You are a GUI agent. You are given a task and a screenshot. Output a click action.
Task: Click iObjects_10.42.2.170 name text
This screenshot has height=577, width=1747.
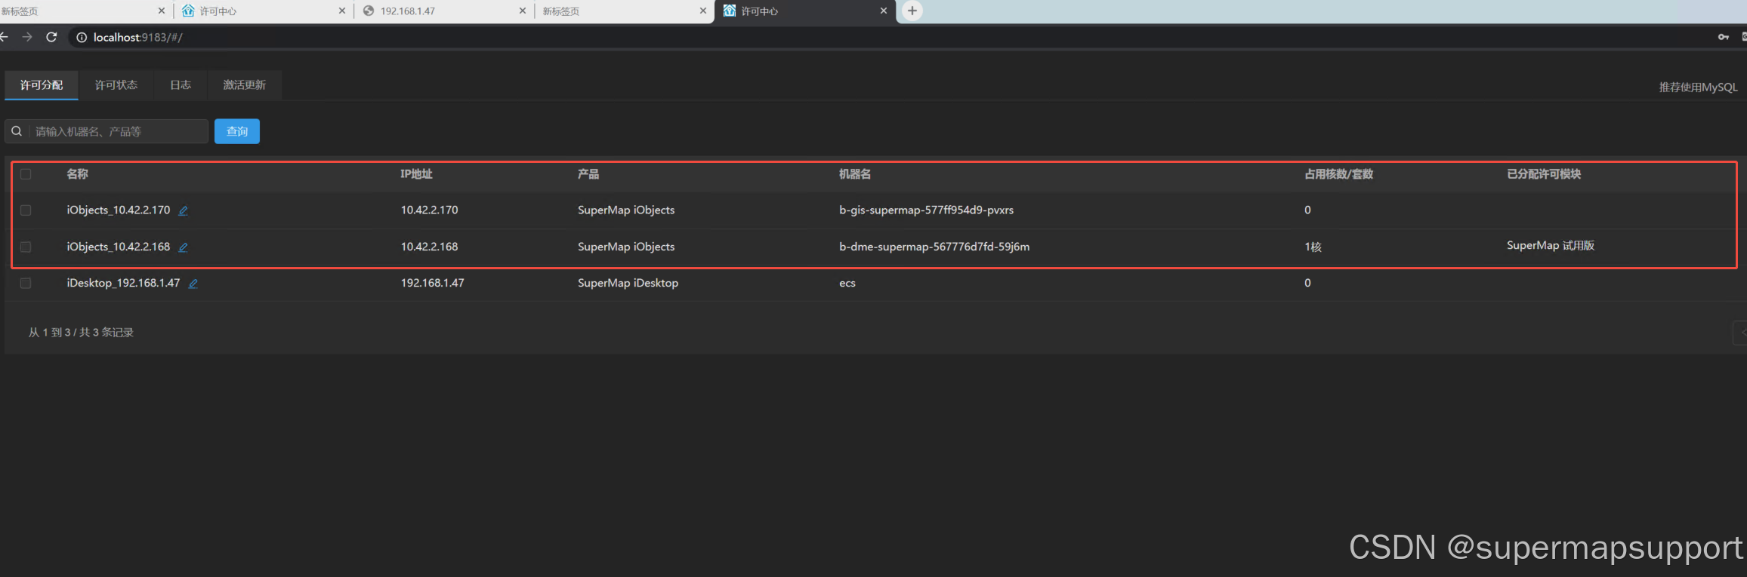(119, 210)
